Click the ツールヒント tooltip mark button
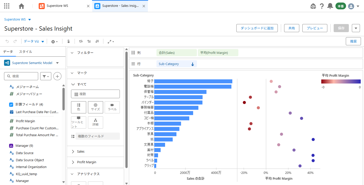 point(79,122)
